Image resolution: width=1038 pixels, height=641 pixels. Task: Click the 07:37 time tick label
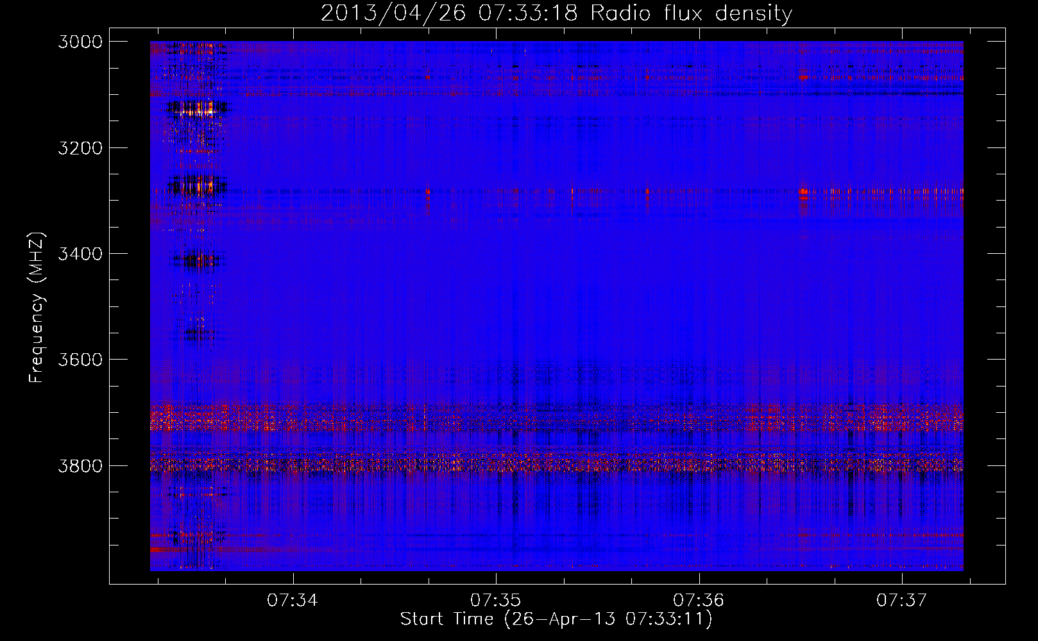(902, 600)
